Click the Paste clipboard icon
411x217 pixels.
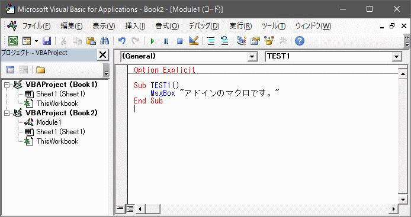(x=91, y=41)
